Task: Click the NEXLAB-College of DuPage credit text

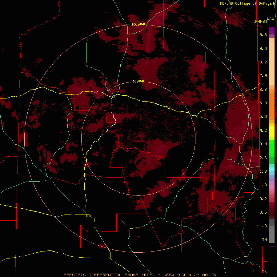Action: click(x=247, y=3)
